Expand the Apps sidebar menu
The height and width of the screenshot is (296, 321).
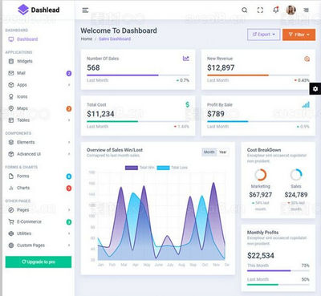39,85
